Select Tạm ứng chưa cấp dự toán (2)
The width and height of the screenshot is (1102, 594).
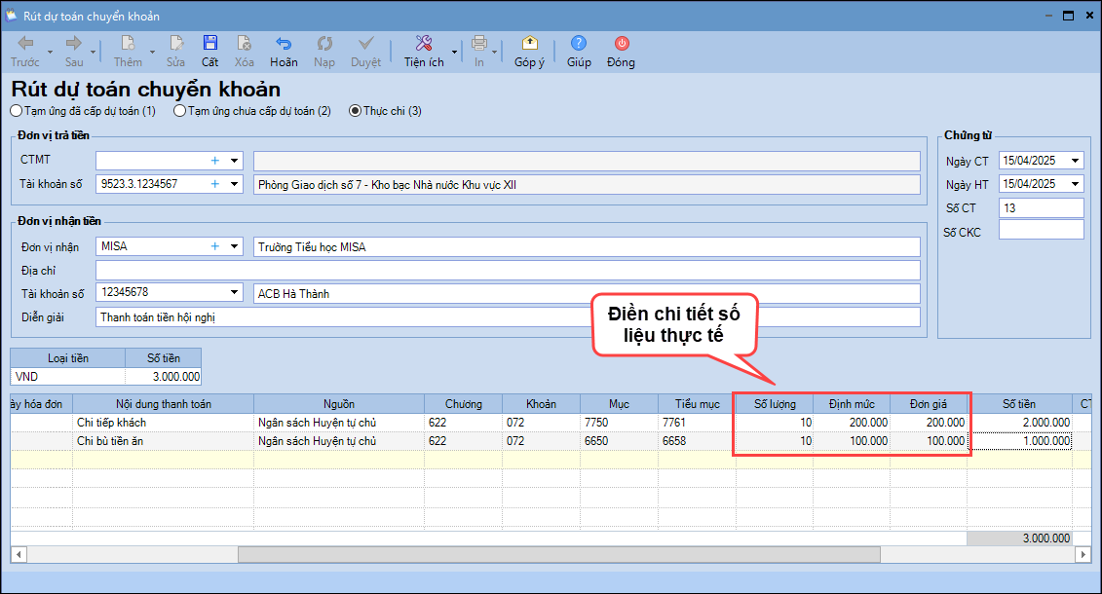click(252, 111)
